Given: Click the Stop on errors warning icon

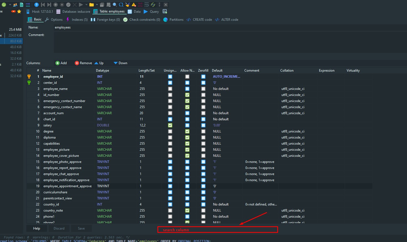Looking at the screenshot, I should tap(134, 5).
